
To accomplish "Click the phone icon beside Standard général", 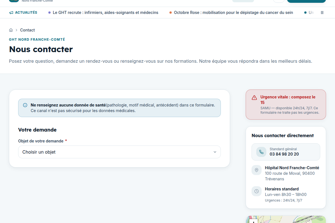I will pos(261,152).
